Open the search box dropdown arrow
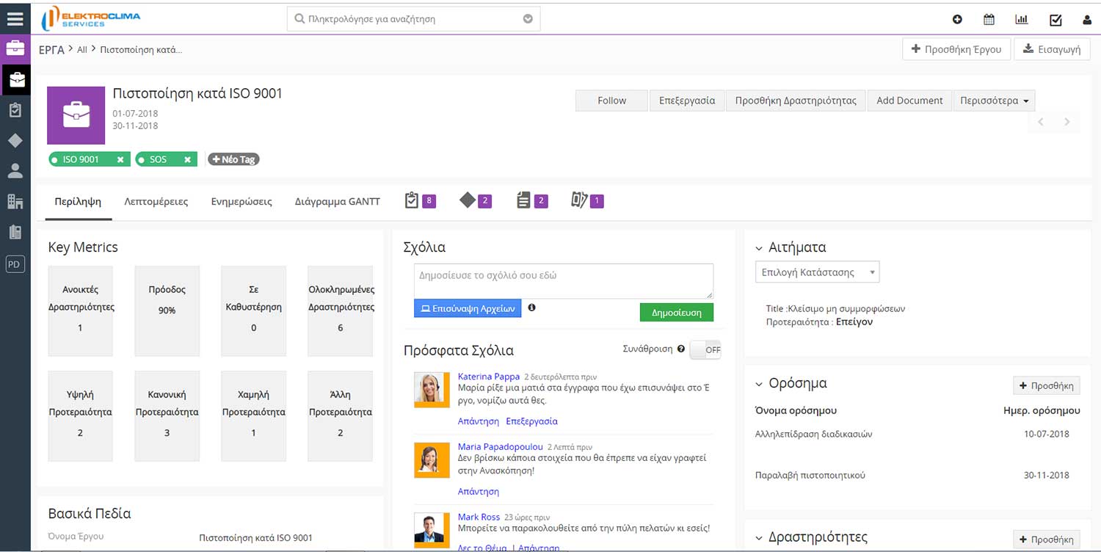The image size is (1101, 552). point(528,19)
